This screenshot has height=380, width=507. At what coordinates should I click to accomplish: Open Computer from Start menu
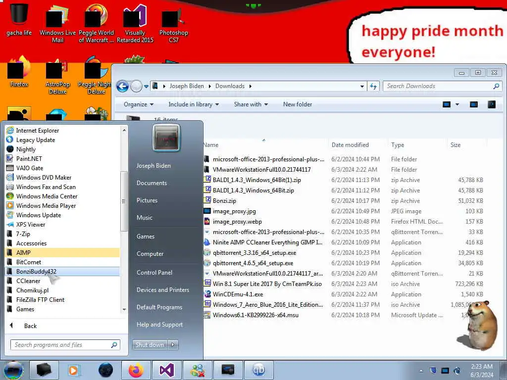click(x=150, y=254)
